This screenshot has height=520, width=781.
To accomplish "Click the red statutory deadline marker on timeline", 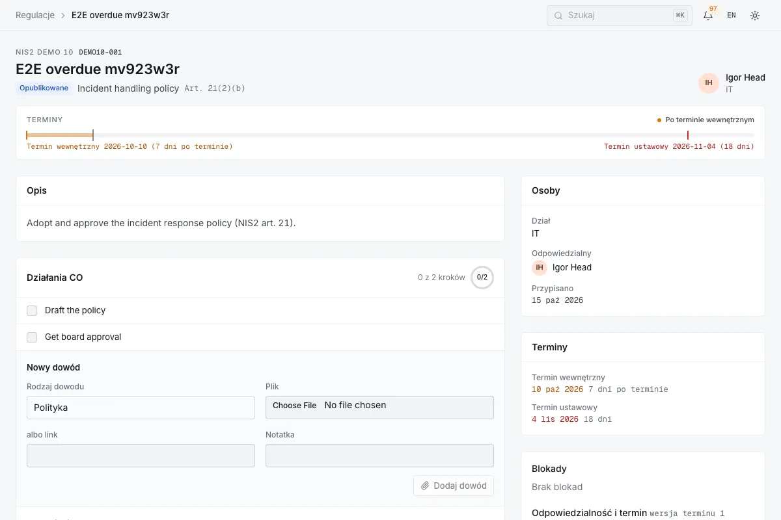I will pos(688,135).
